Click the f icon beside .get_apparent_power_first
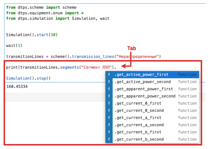The image size is (208, 149). [109, 89]
